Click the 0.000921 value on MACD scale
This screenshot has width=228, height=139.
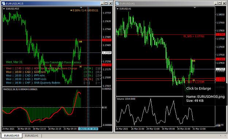click(x=107, y=89)
